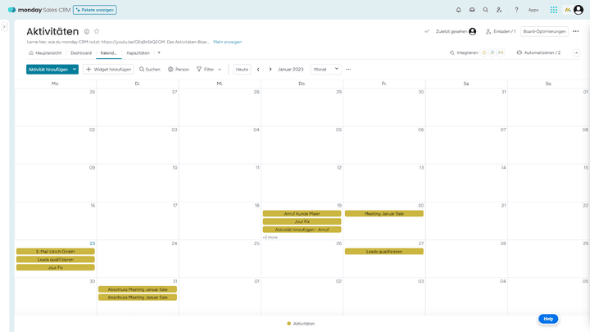The height and width of the screenshot is (332, 590).
Task: Click the Aktivitäten yellow legend dot
Action: tap(289, 323)
